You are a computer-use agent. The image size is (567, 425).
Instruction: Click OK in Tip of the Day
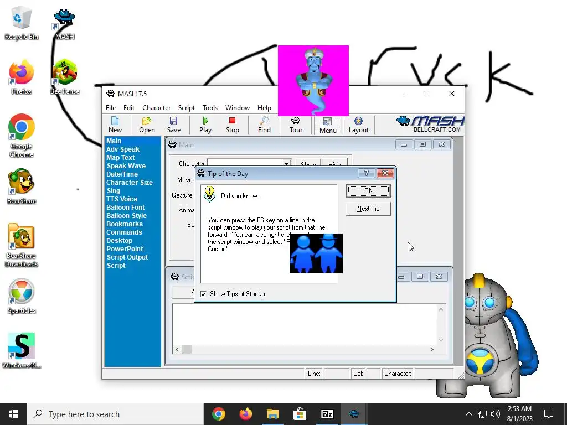368,191
